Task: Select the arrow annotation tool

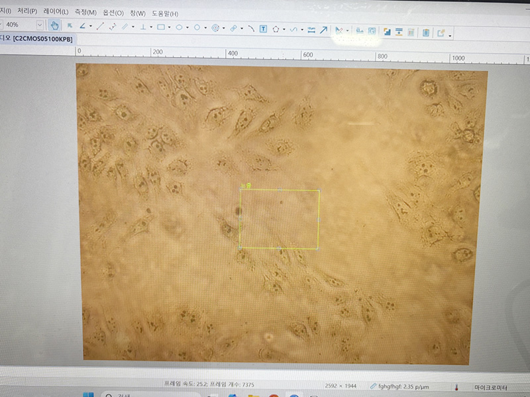Action: 323,29
